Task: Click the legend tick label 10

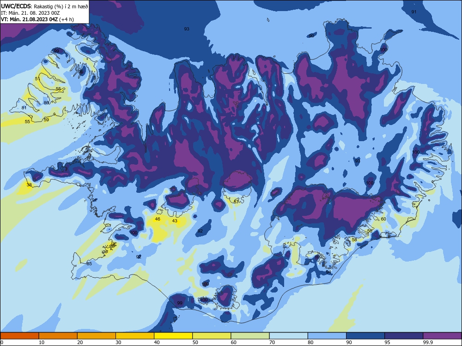Action: point(42,342)
